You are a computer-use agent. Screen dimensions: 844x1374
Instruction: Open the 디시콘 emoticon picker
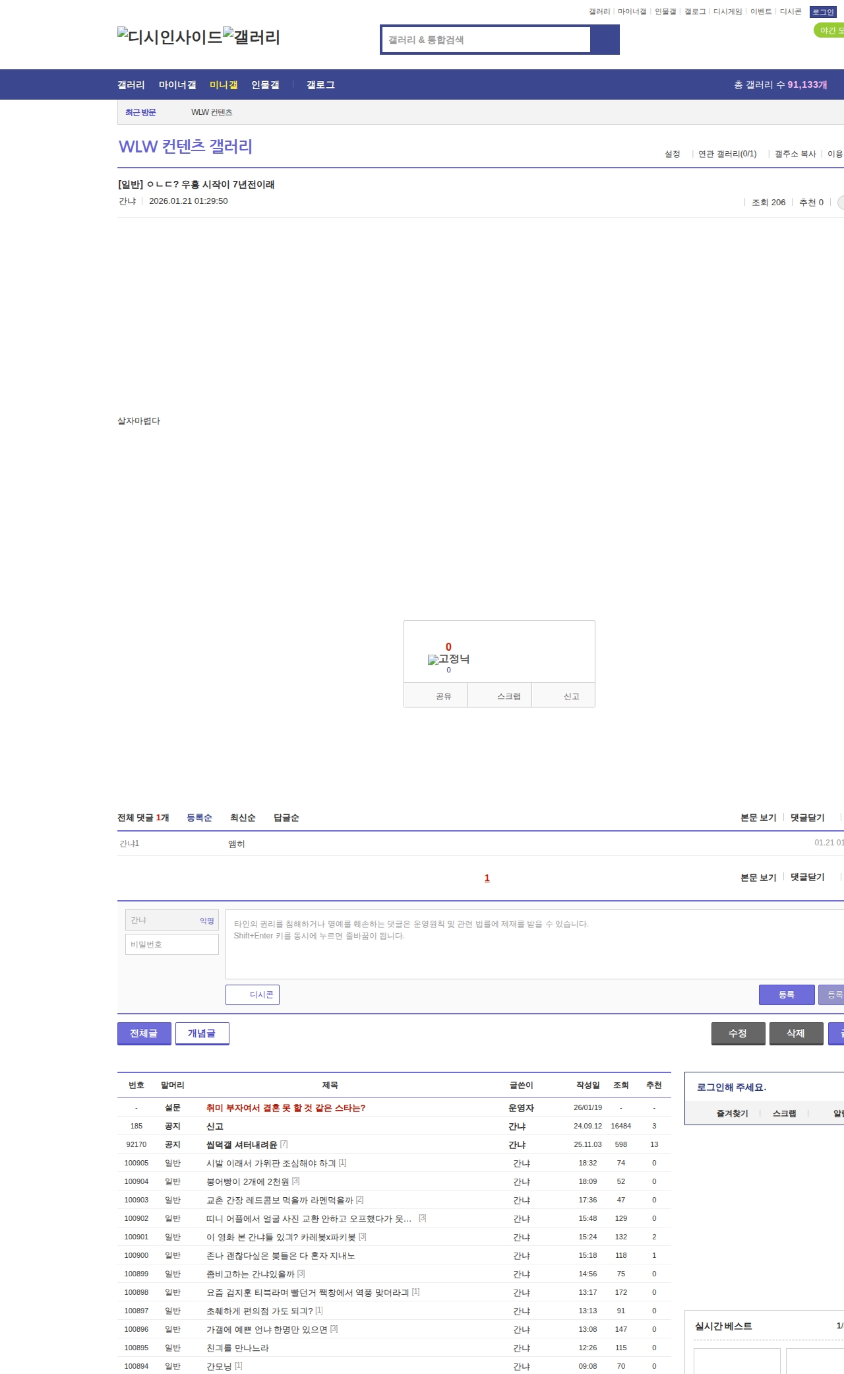tap(253, 995)
